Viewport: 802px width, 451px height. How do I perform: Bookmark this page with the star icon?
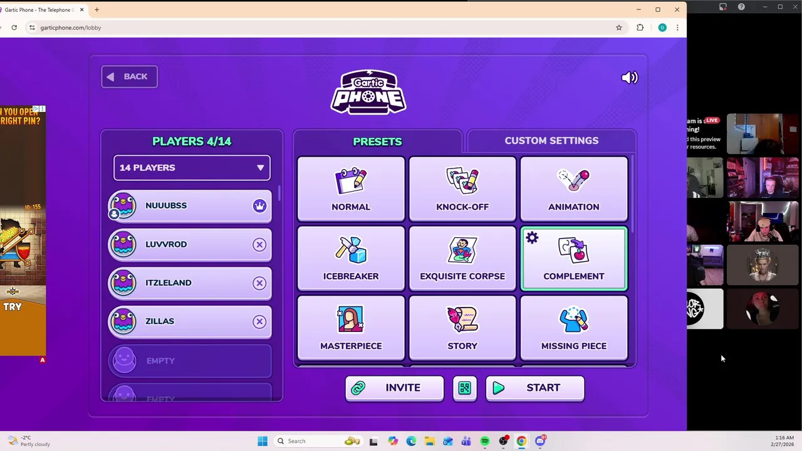coord(619,28)
